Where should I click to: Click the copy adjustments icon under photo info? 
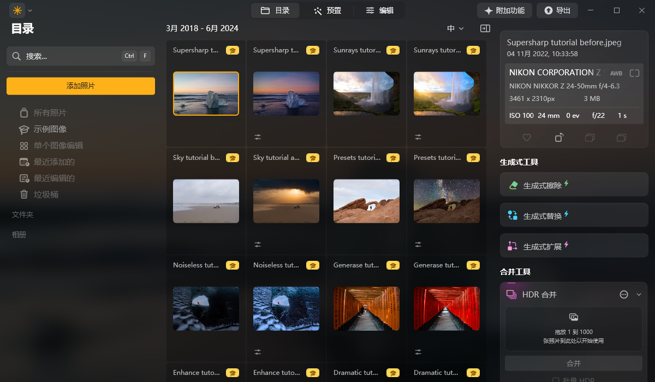(x=591, y=138)
